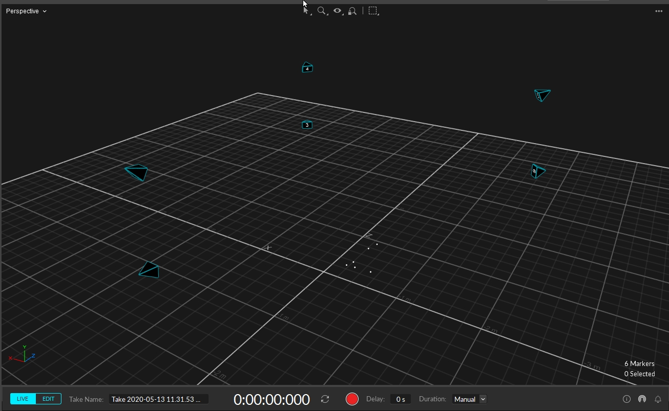Click the Delay value field
The width and height of the screenshot is (669, 411).
400,399
